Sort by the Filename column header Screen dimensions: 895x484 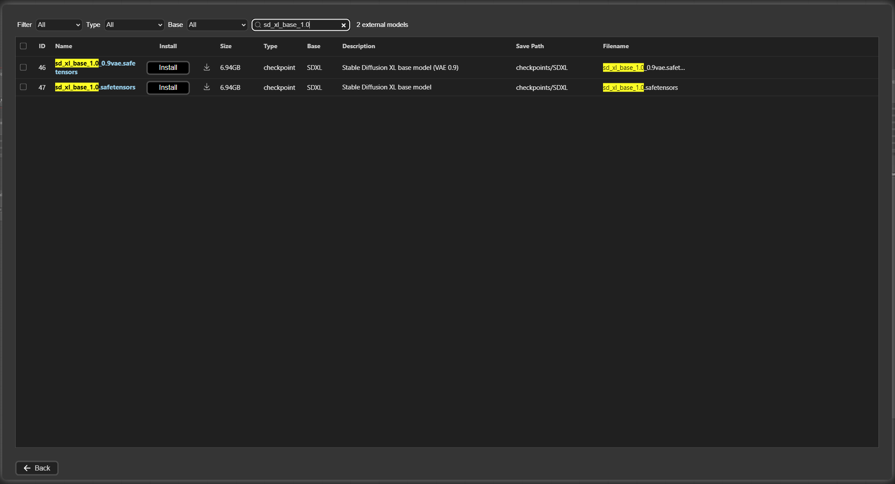616,46
